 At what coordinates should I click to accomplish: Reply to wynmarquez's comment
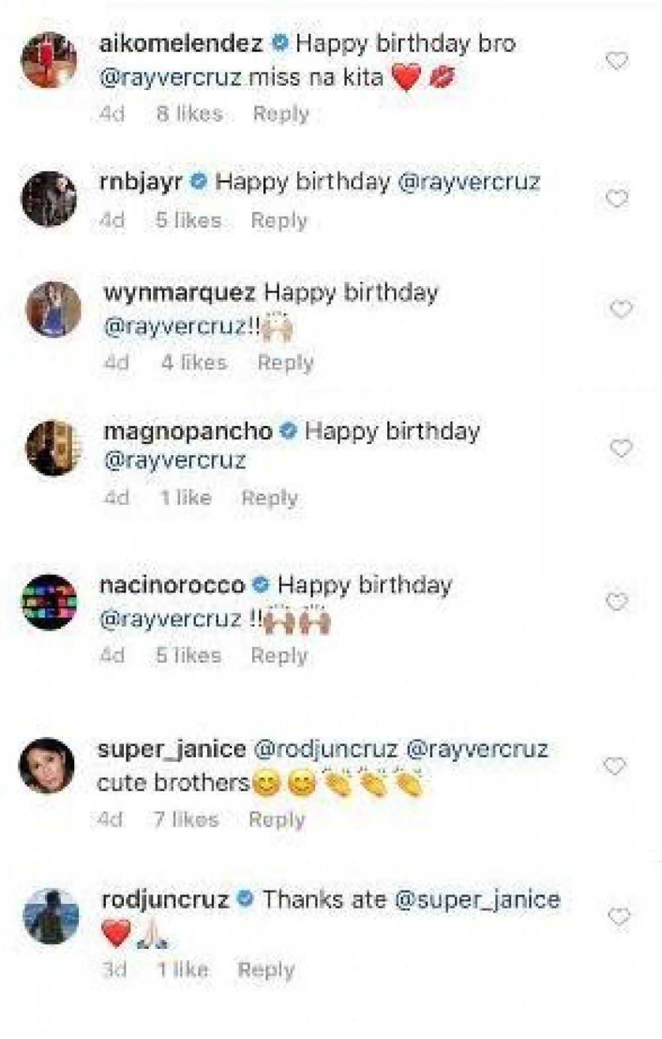(285, 362)
